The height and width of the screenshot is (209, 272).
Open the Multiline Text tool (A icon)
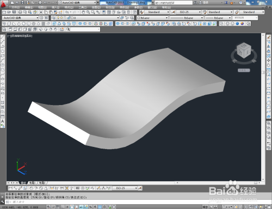[3, 121]
